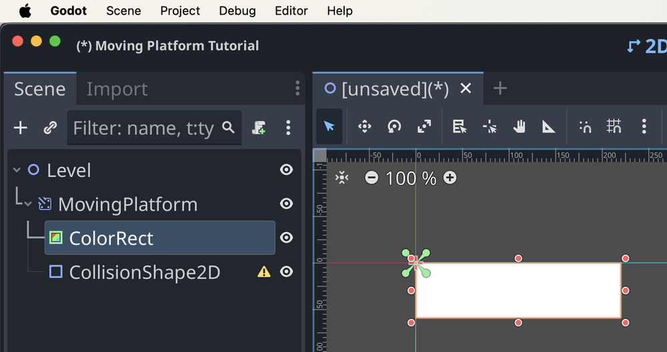
Task: Toggle smart snapping
Action: coord(585,126)
